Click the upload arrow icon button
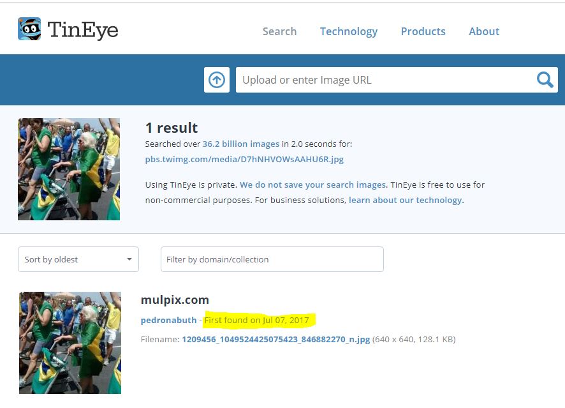The image size is (565, 408). coord(217,80)
